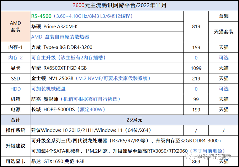
Task: Select the price '159' cell
Action: (x=196, y=47)
